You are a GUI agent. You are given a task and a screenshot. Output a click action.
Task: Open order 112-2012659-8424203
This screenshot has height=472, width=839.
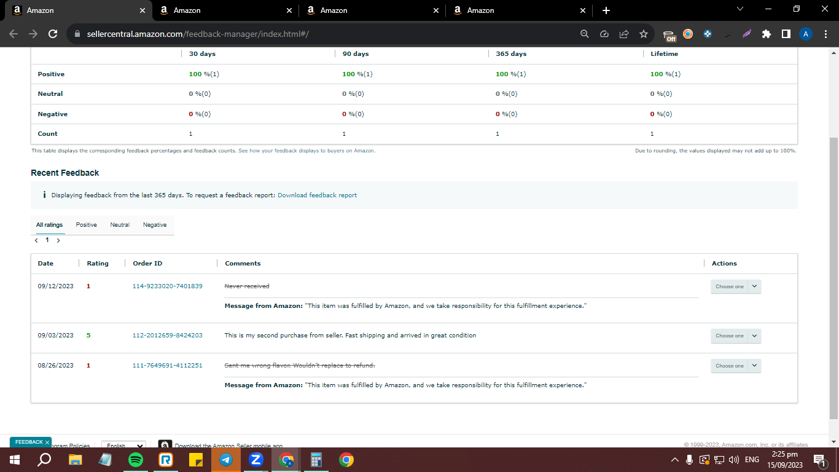168,336
